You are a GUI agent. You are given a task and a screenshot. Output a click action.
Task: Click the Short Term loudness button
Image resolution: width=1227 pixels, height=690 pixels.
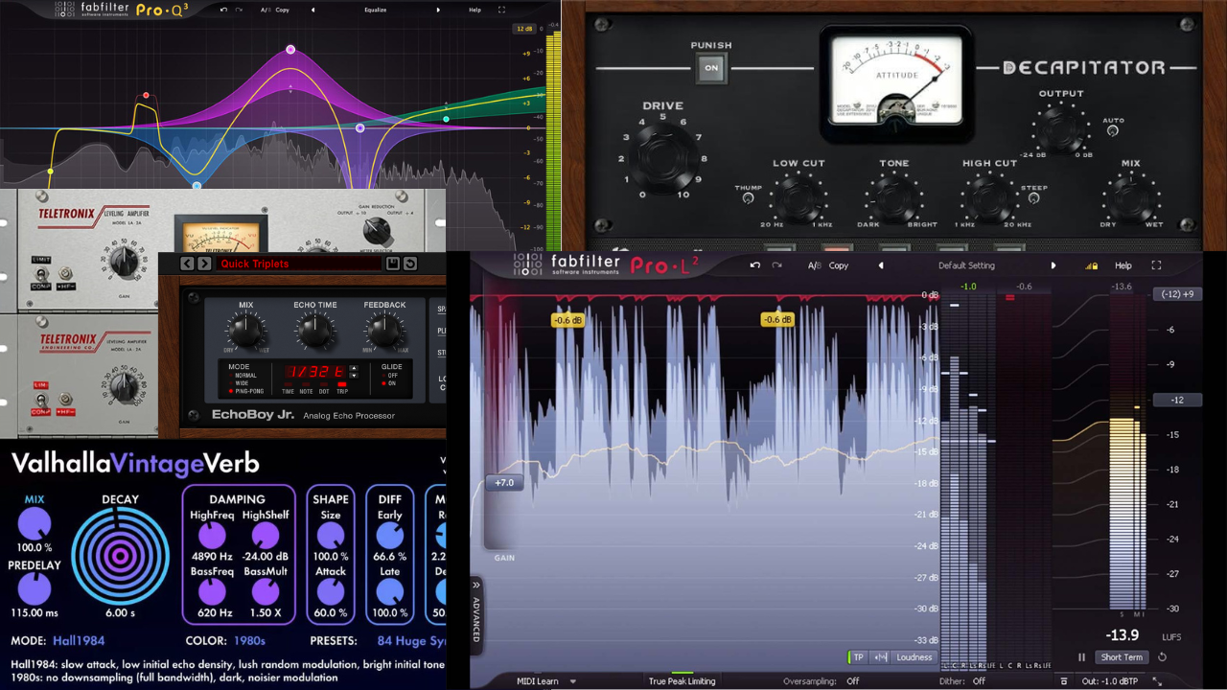[x=1122, y=657]
